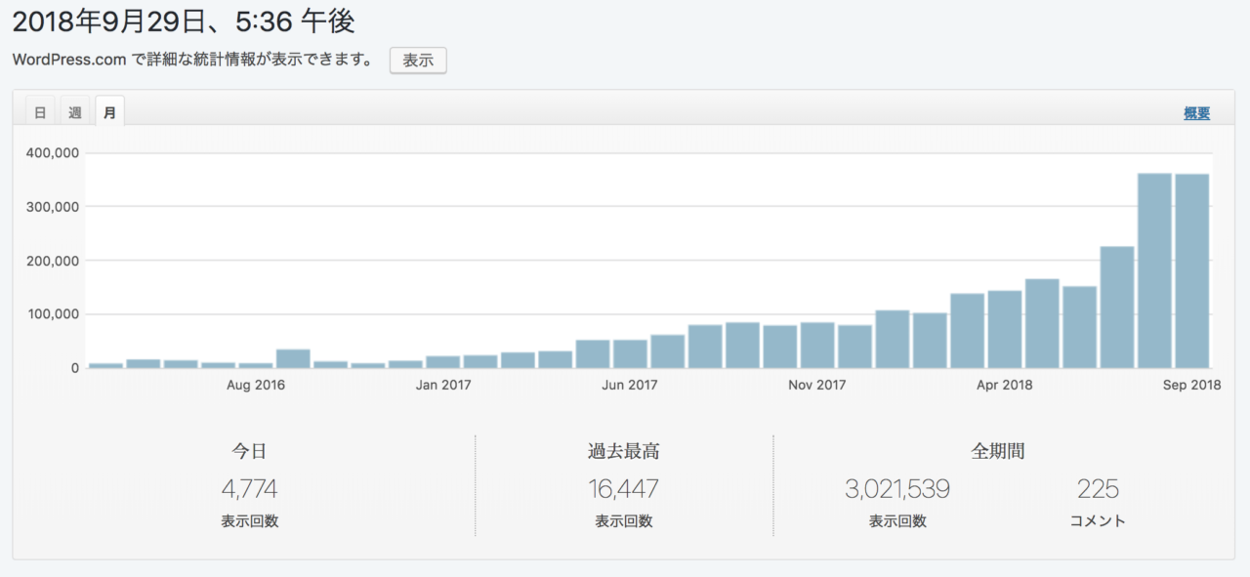Click the 表示 button beside WordPress.com text
The width and height of the screenshot is (1250, 577).
click(x=418, y=61)
